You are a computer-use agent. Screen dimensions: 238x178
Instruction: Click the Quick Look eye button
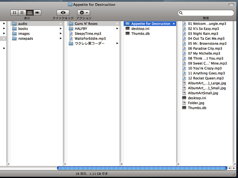coord(63,13)
